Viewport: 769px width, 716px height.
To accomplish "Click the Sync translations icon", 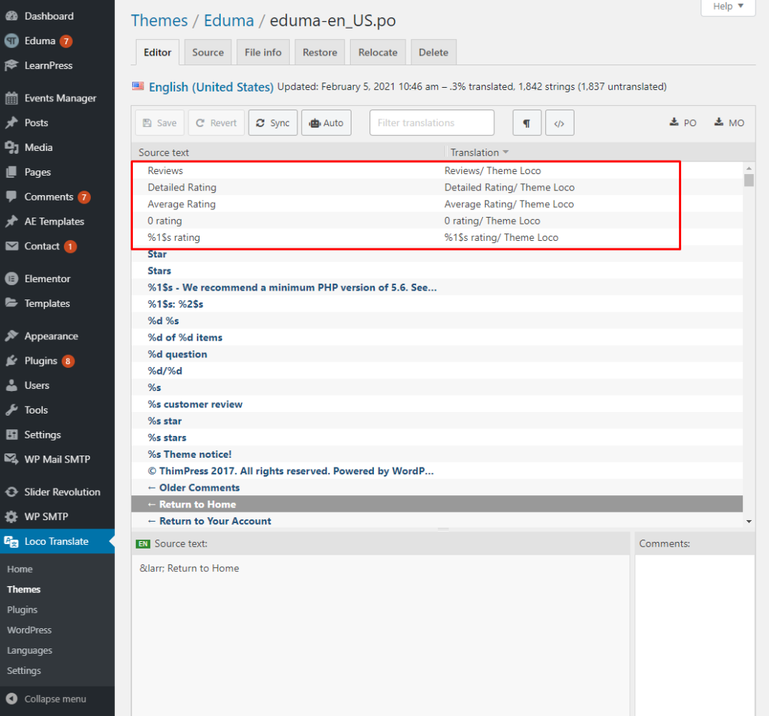I will [x=273, y=122].
